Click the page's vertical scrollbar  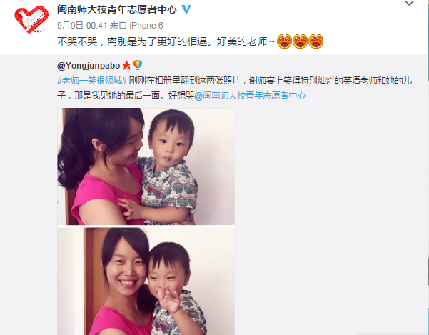pyautogui.click(x=428, y=167)
